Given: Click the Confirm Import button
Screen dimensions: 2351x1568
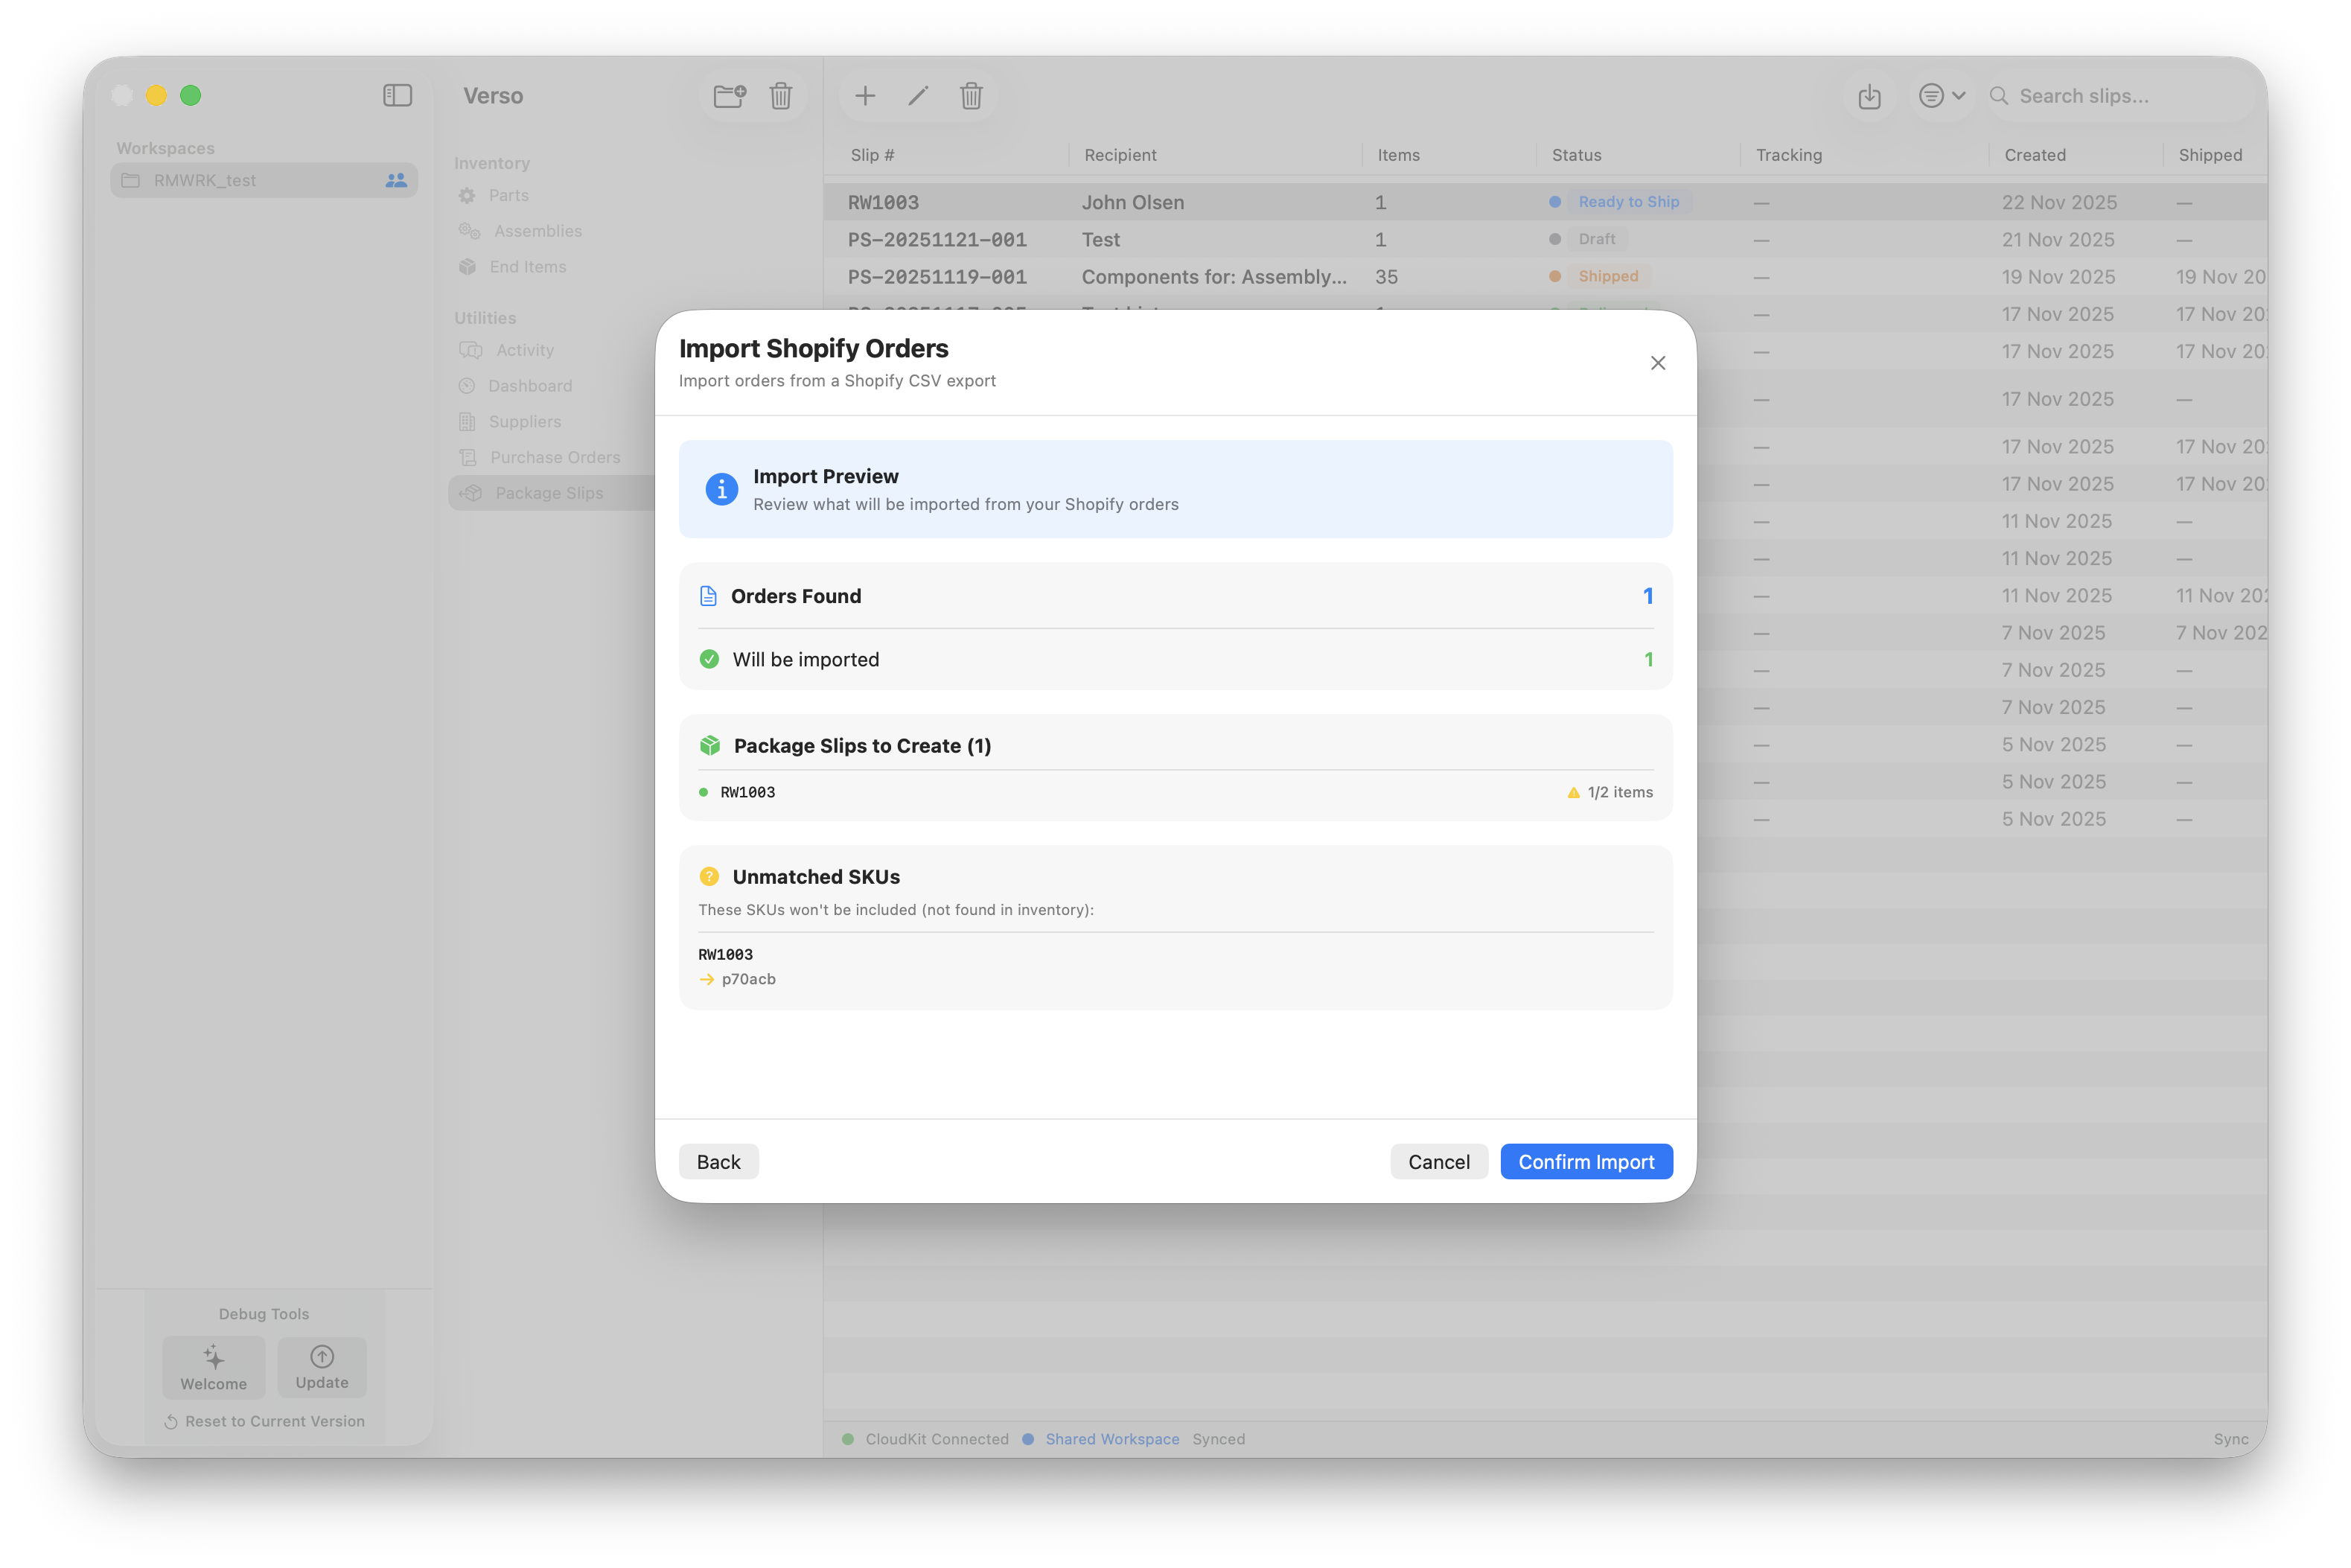Looking at the screenshot, I should click(1586, 1161).
